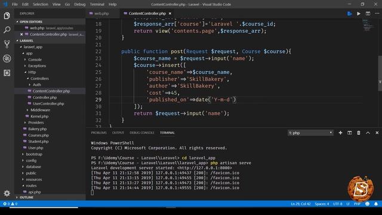Expand the Providers folder
The image size is (382, 215).
36,122
